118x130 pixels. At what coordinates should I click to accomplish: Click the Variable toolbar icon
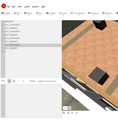[3, 13]
